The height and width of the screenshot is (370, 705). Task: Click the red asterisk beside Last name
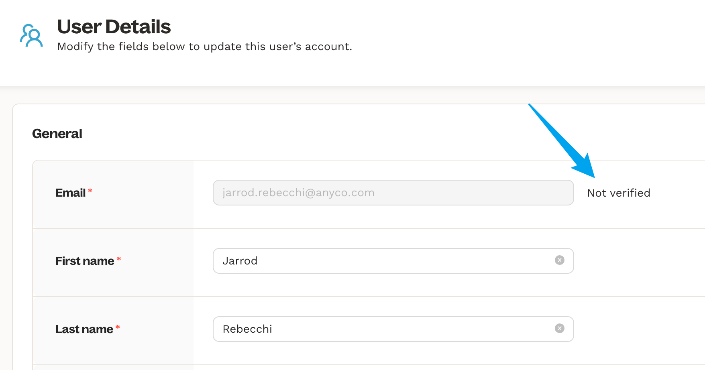pos(118,327)
